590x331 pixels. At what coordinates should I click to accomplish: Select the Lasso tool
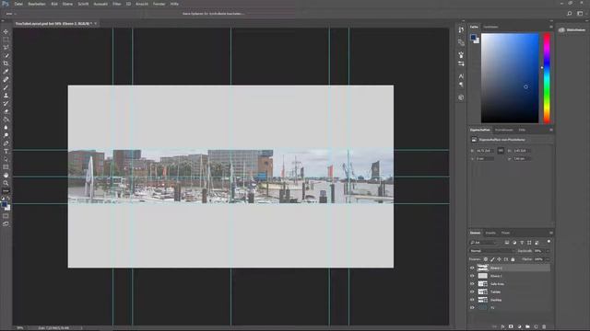click(x=6, y=47)
